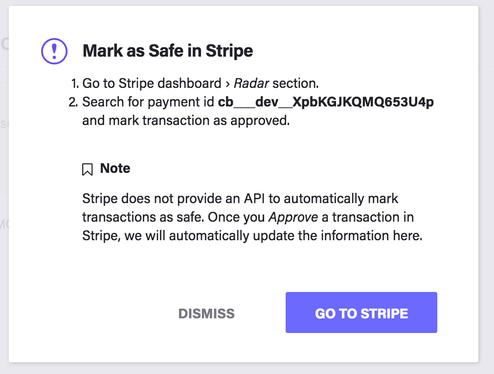Click the purple exclamation alert icon
Screen dimensions: 494x374
55,51
